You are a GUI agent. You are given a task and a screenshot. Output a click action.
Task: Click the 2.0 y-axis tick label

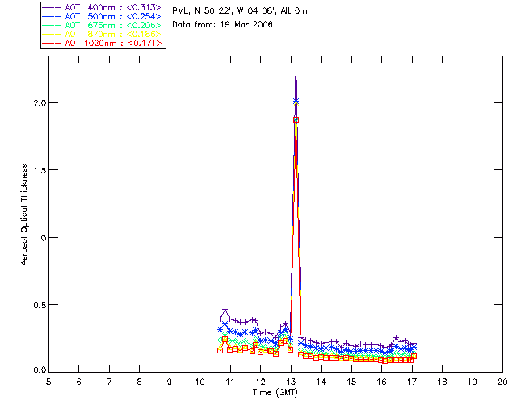coord(39,102)
